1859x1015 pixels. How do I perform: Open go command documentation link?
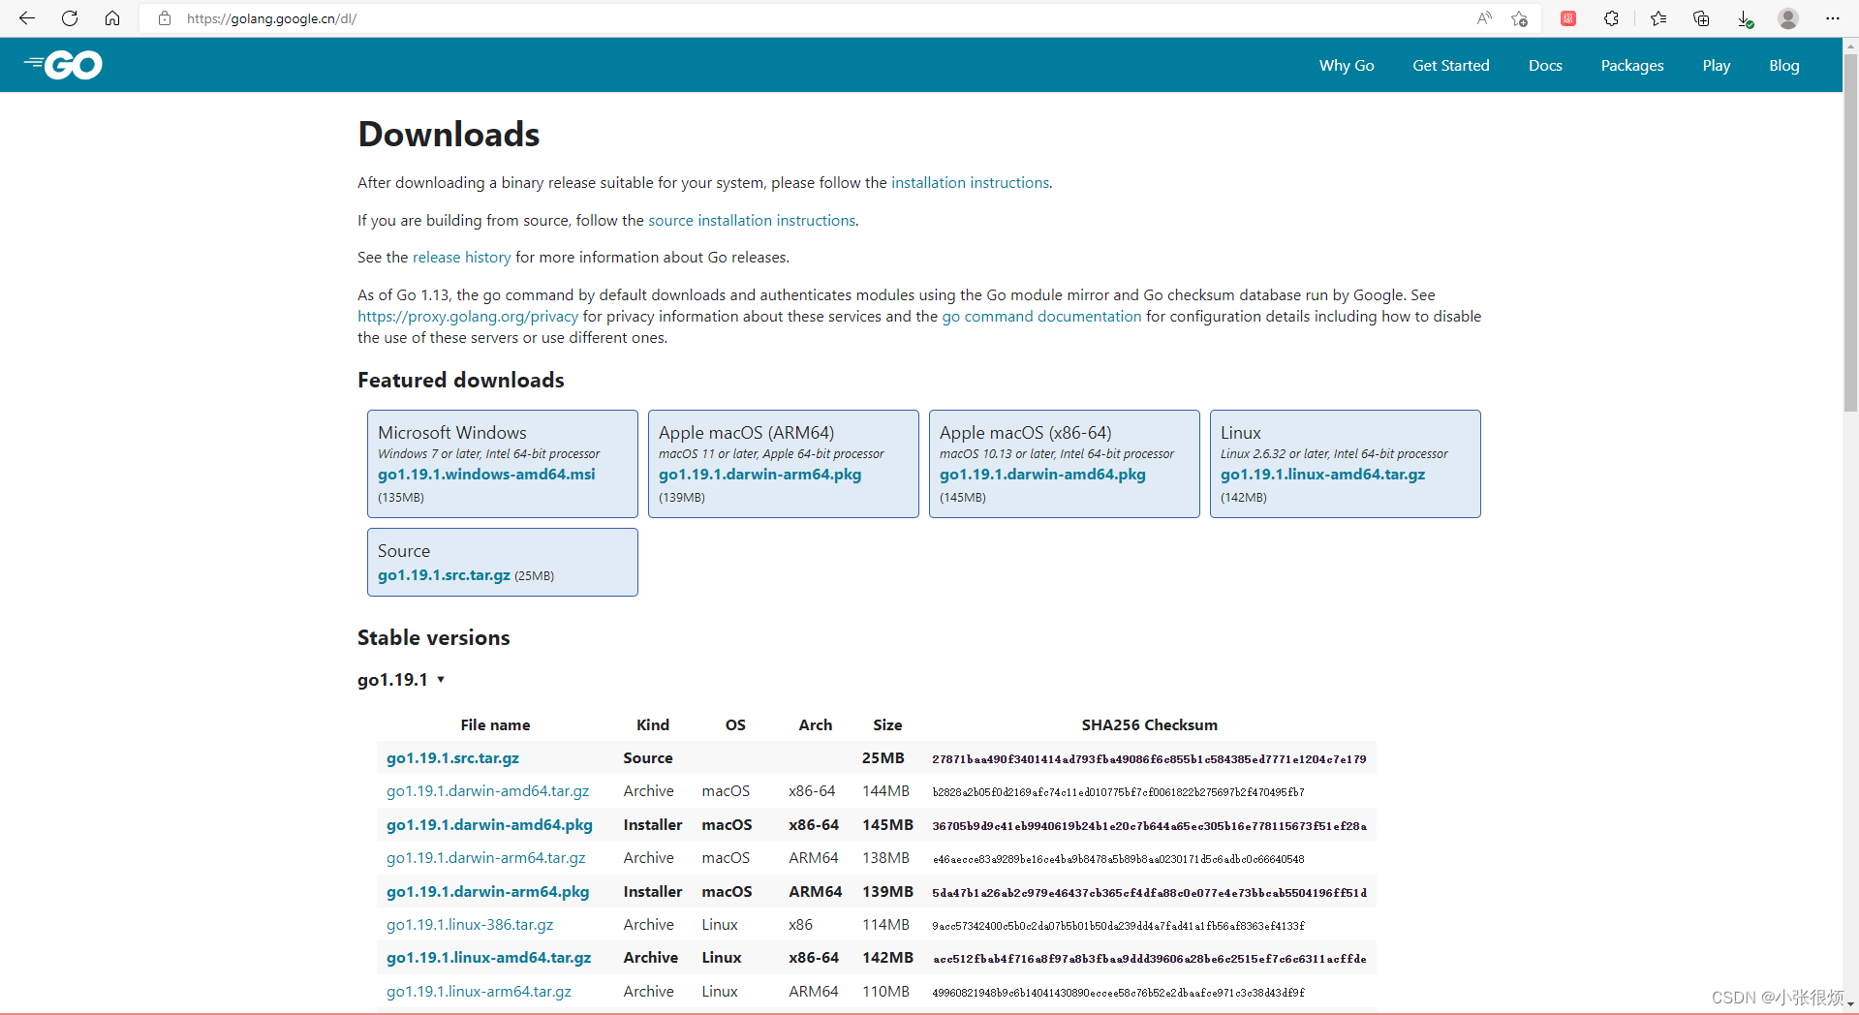point(1041,316)
